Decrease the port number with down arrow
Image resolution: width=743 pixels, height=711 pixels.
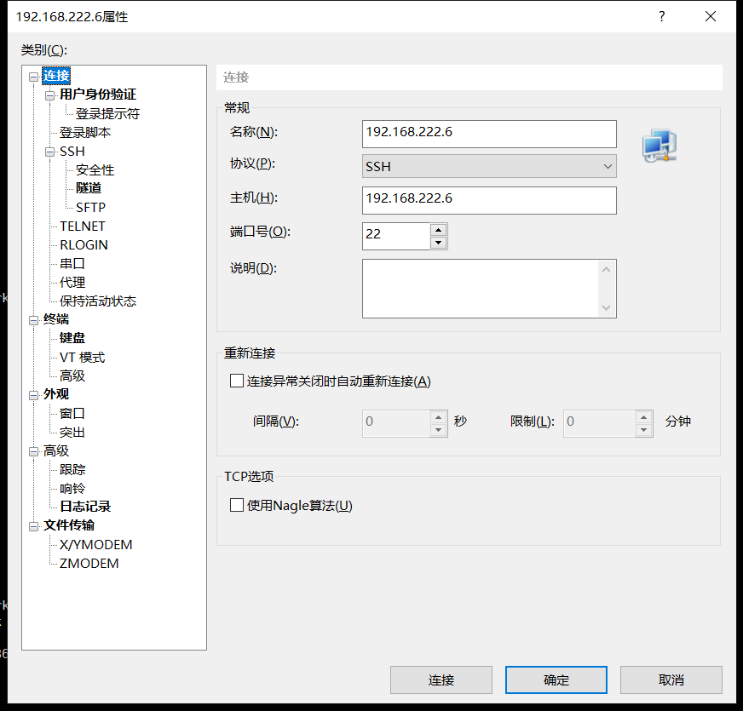438,243
